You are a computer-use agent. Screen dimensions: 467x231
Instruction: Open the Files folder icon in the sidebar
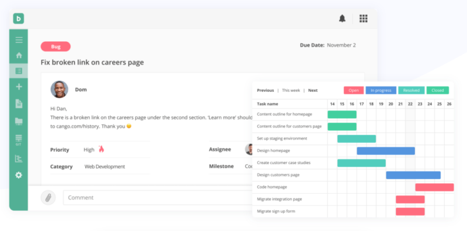click(x=19, y=121)
